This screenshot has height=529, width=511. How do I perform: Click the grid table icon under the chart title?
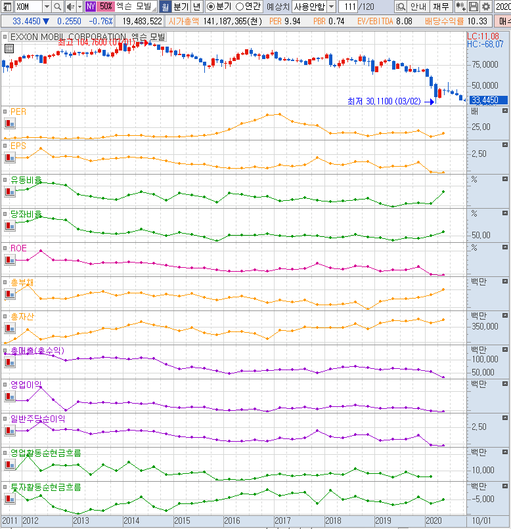9,49
